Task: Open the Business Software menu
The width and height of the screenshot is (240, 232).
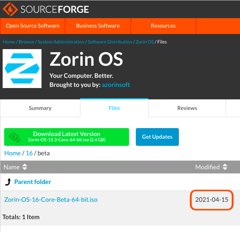Action: click(x=98, y=26)
